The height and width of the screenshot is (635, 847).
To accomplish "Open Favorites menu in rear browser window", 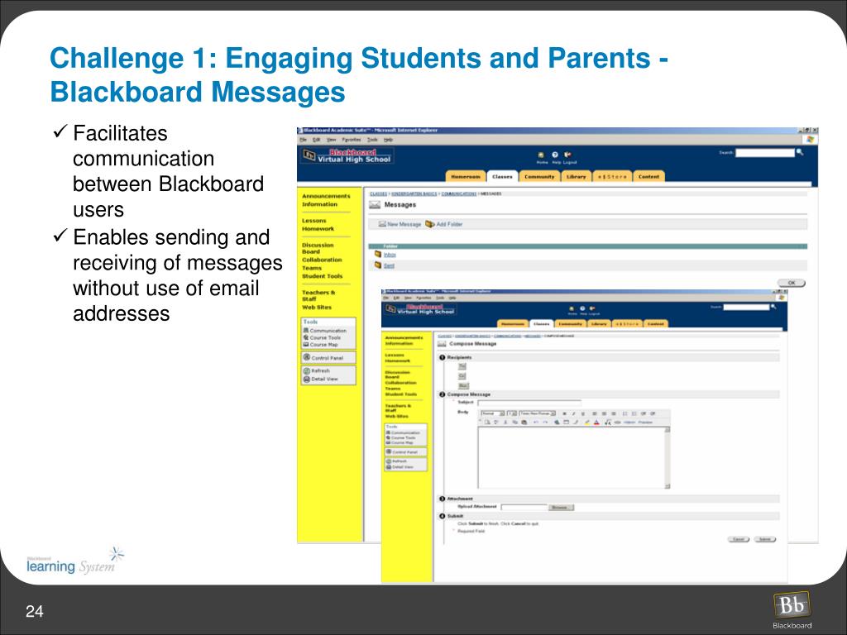I will (351, 139).
